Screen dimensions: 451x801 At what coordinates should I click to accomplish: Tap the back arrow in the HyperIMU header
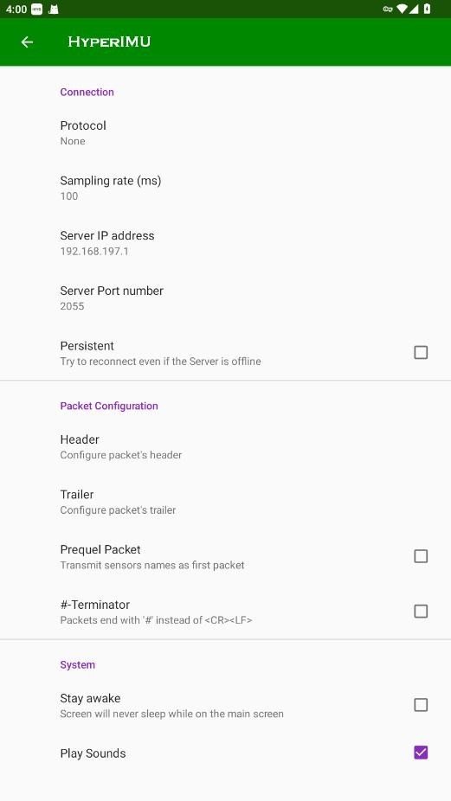coord(27,42)
